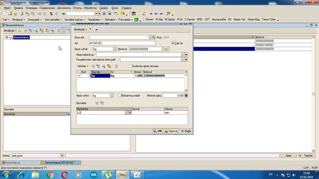This screenshot has width=319, height=179.
Task: Clear the Əsas tədarükçü field with X
Action: point(186,55)
